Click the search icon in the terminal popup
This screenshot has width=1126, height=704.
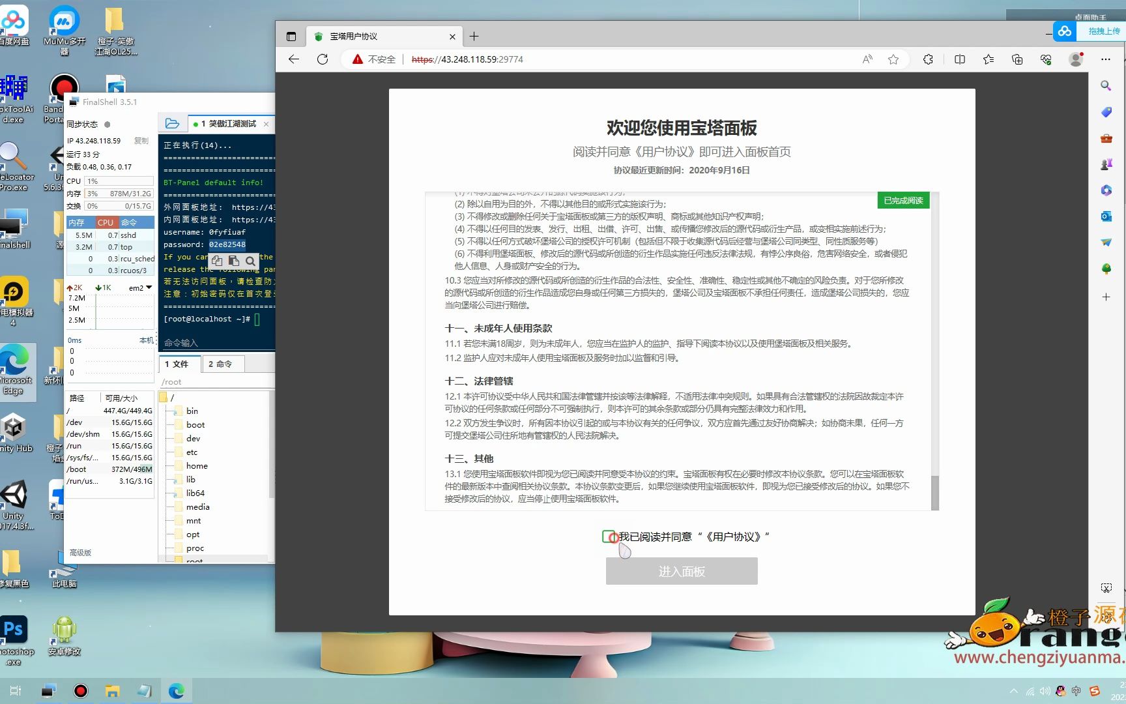pyautogui.click(x=250, y=261)
